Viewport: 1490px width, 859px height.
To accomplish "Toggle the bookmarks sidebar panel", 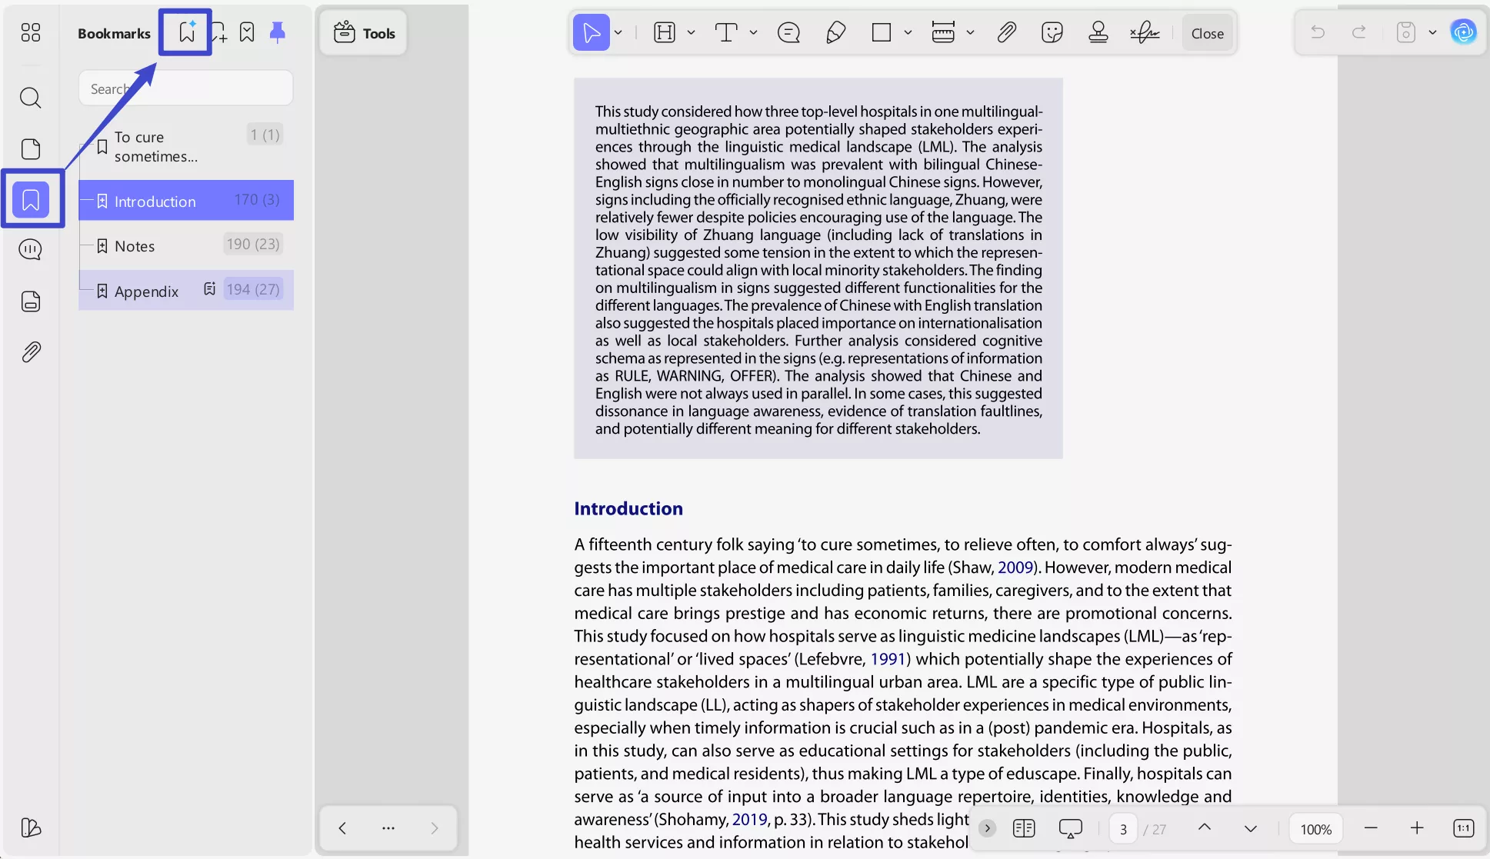I will tap(31, 200).
